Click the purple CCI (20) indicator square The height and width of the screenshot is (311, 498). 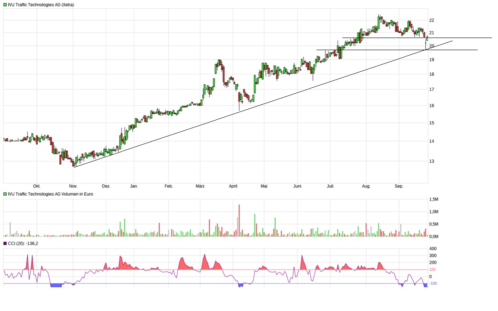click(x=5, y=244)
